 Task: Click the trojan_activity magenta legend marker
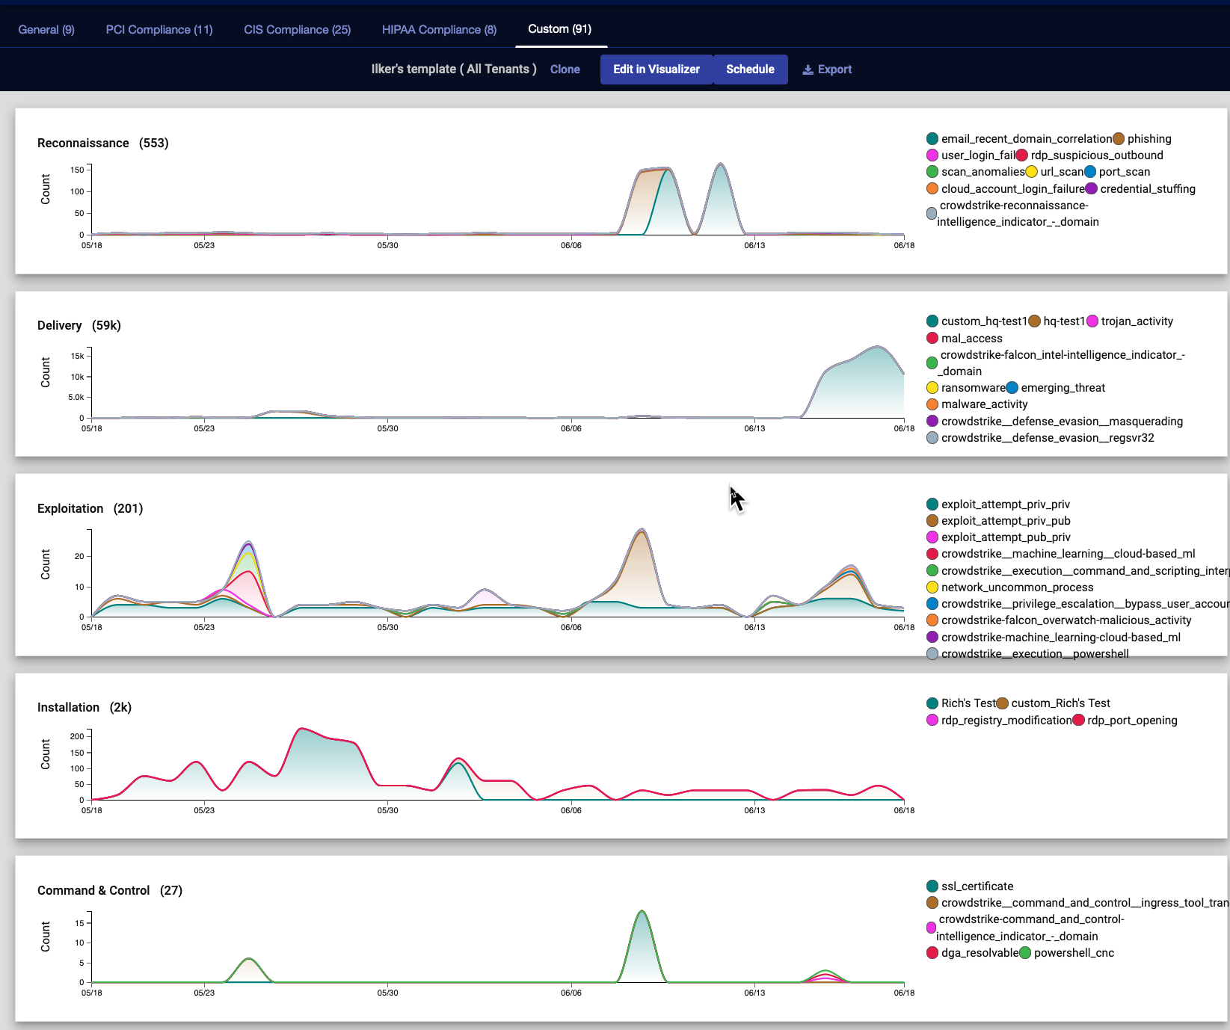coord(1092,321)
